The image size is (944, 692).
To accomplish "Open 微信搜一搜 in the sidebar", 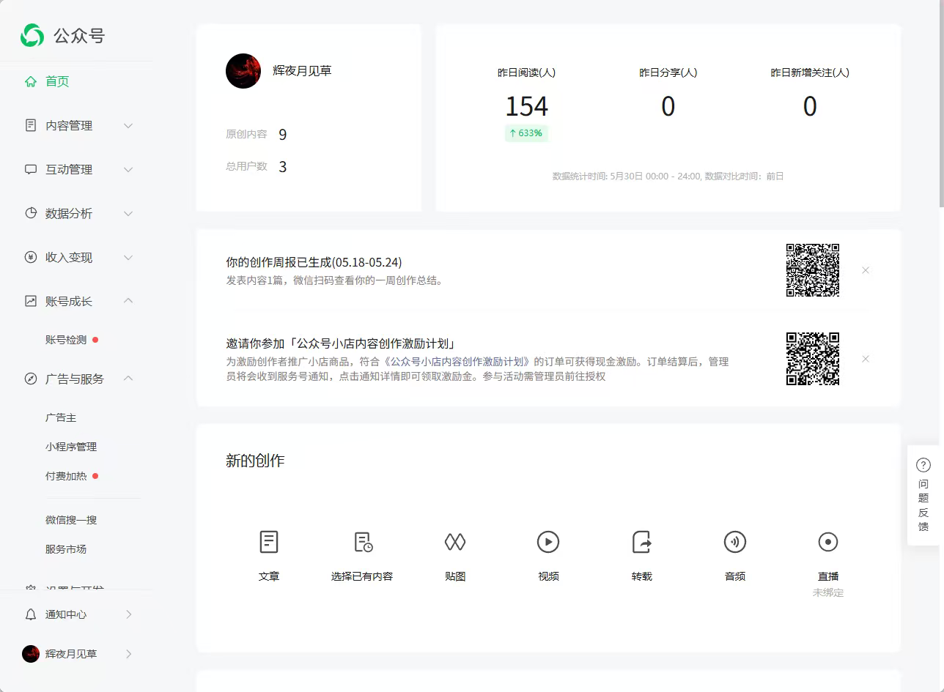I will (x=71, y=520).
